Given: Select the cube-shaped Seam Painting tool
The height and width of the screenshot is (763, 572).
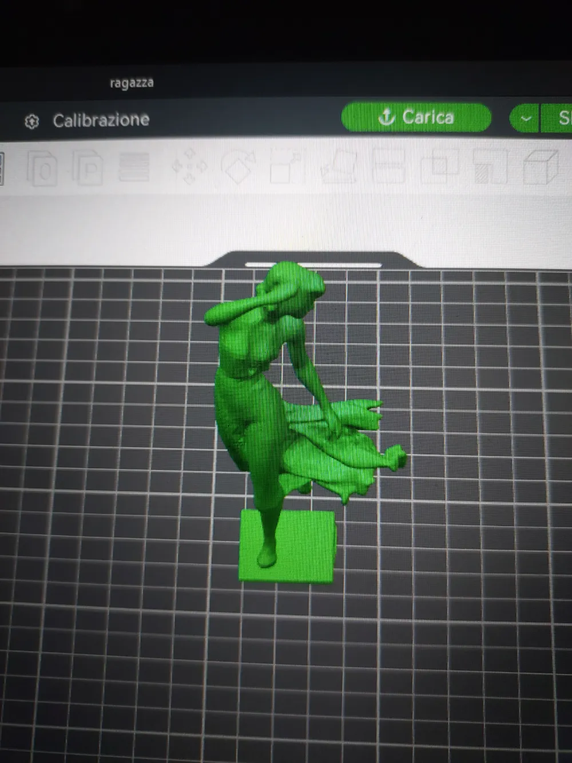Looking at the screenshot, I should point(541,166).
